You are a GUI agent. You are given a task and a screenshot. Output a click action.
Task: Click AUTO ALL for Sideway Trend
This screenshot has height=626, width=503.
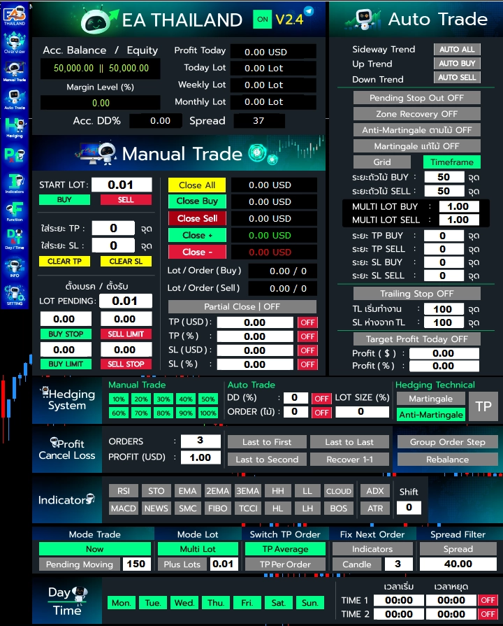(x=457, y=49)
